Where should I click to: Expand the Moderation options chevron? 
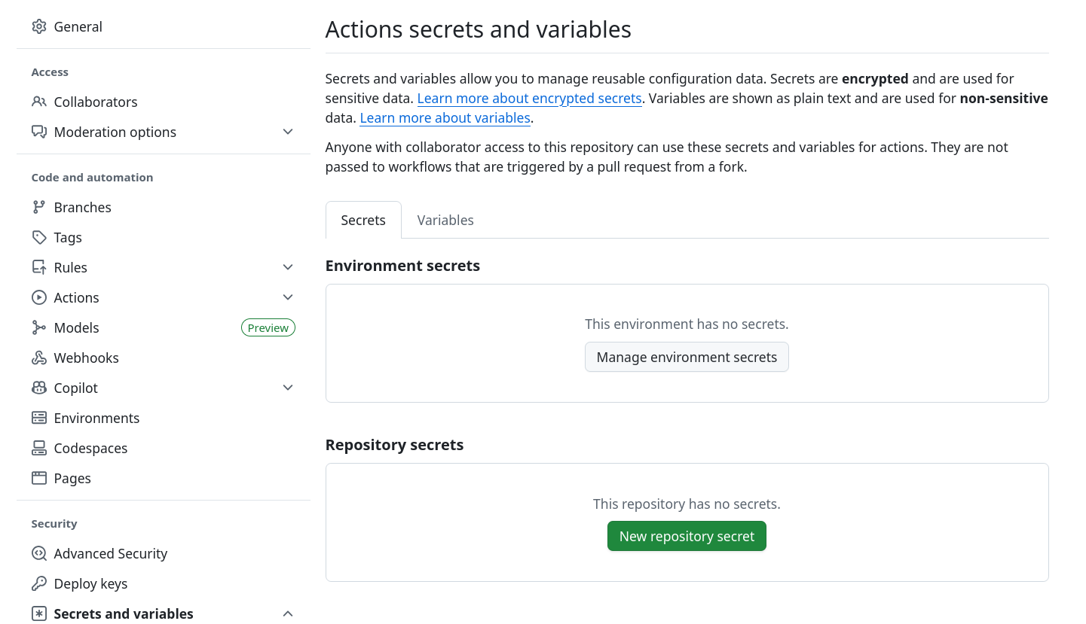288,132
